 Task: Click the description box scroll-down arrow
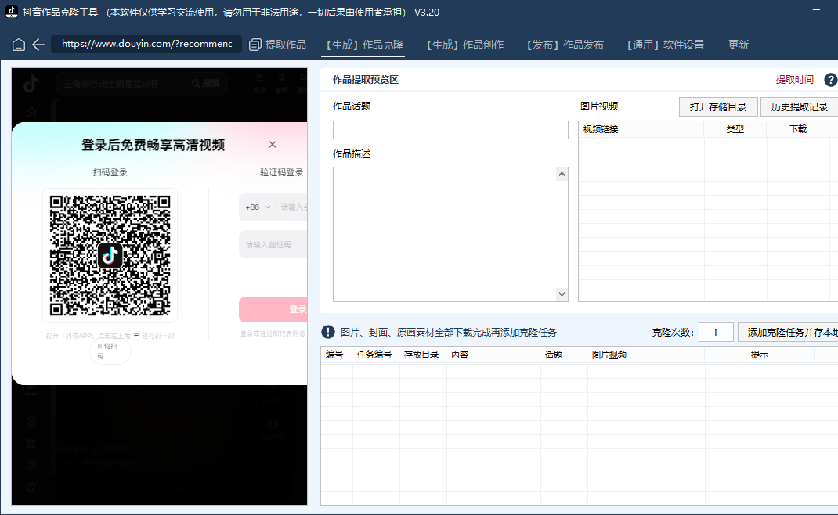point(562,294)
